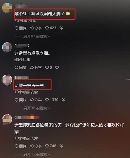Reply to the 天津 comment about stylist
Screen dimensions: 130x158
(x=21, y=146)
